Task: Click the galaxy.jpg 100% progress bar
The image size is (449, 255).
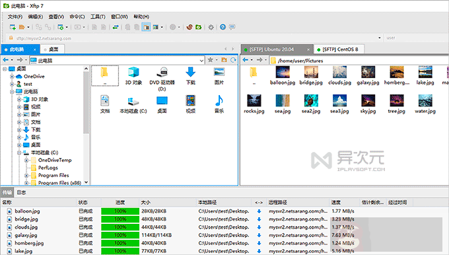Action: tap(120, 235)
